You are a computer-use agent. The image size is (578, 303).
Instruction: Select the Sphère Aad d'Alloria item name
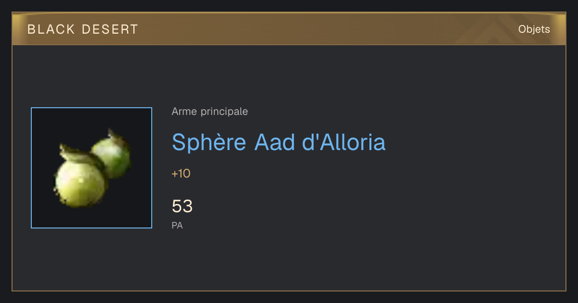tap(278, 142)
